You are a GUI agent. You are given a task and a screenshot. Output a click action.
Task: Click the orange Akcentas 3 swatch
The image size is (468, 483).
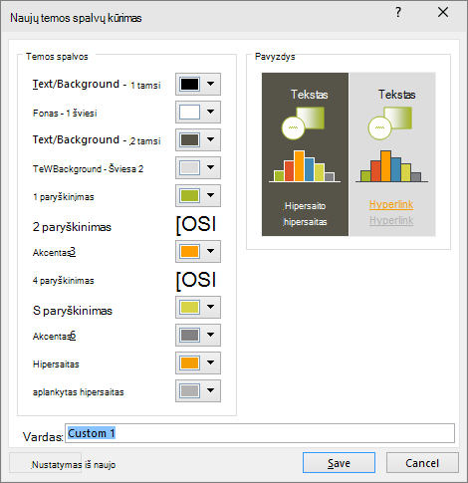(x=189, y=252)
